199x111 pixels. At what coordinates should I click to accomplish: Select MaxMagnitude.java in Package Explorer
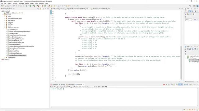(x=15, y=44)
